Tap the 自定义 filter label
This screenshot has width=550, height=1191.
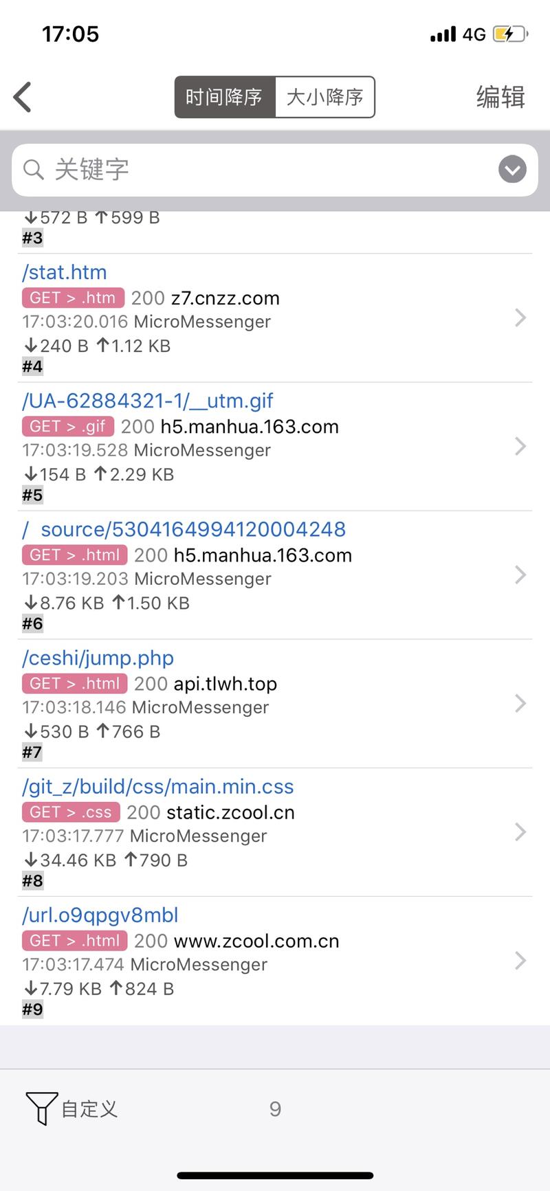click(x=89, y=1109)
